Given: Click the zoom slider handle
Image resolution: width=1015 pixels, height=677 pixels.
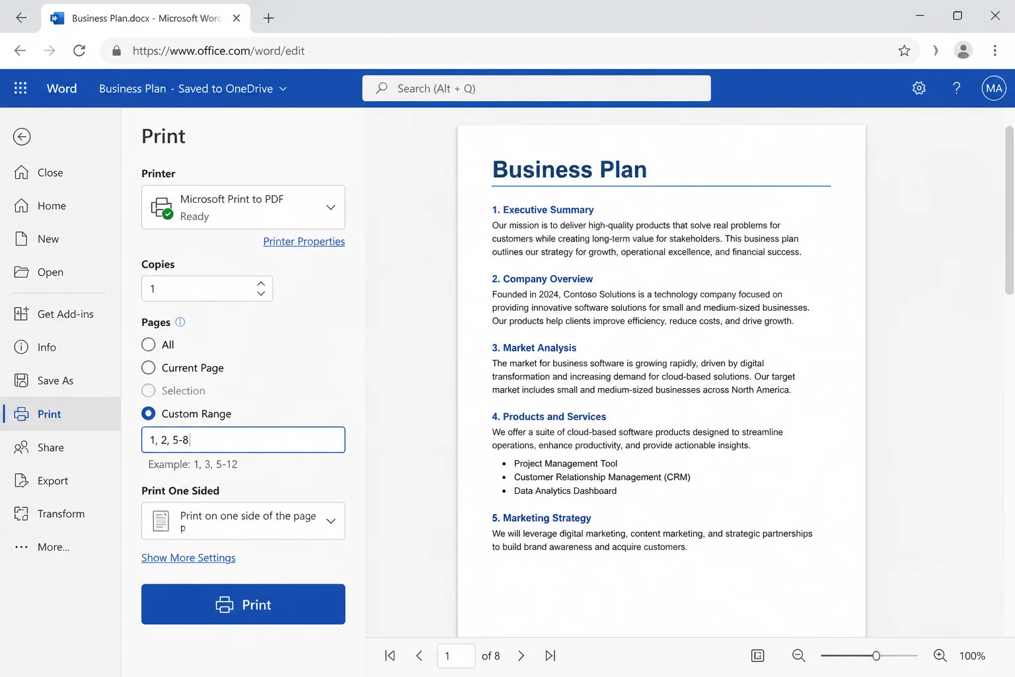Looking at the screenshot, I should tap(876, 656).
